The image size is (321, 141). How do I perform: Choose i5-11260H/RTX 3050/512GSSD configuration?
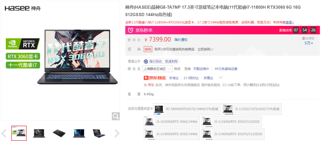coord(232,122)
